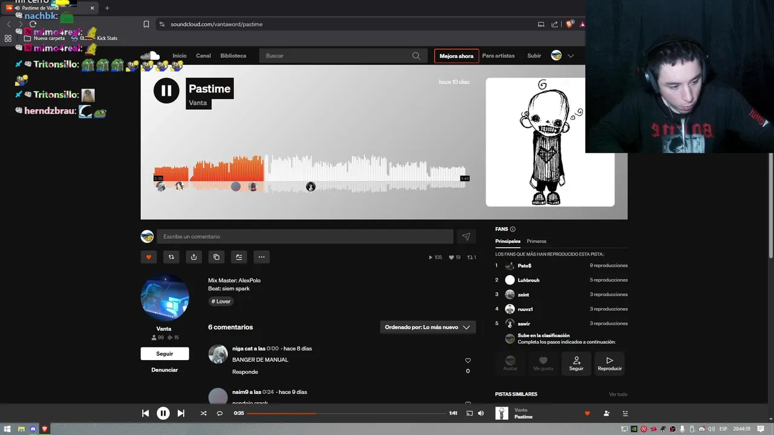Skip to the previous track in player bar
The image size is (774, 435).
coord(145,413)
